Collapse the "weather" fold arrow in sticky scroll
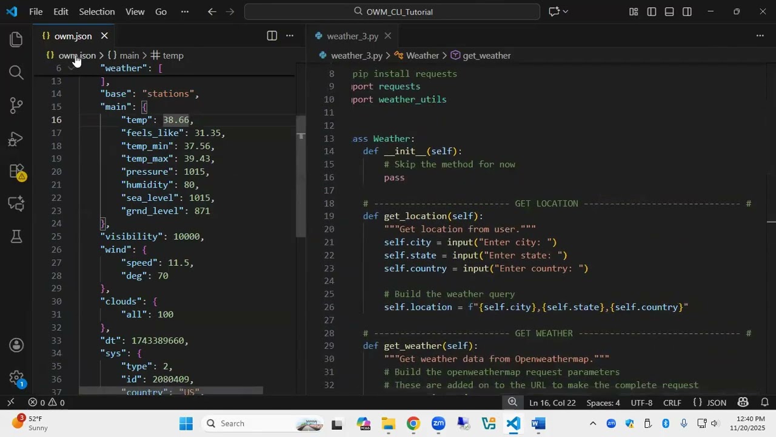The width and height of the screenshot is (776, 437). click(x=72, y=68)
